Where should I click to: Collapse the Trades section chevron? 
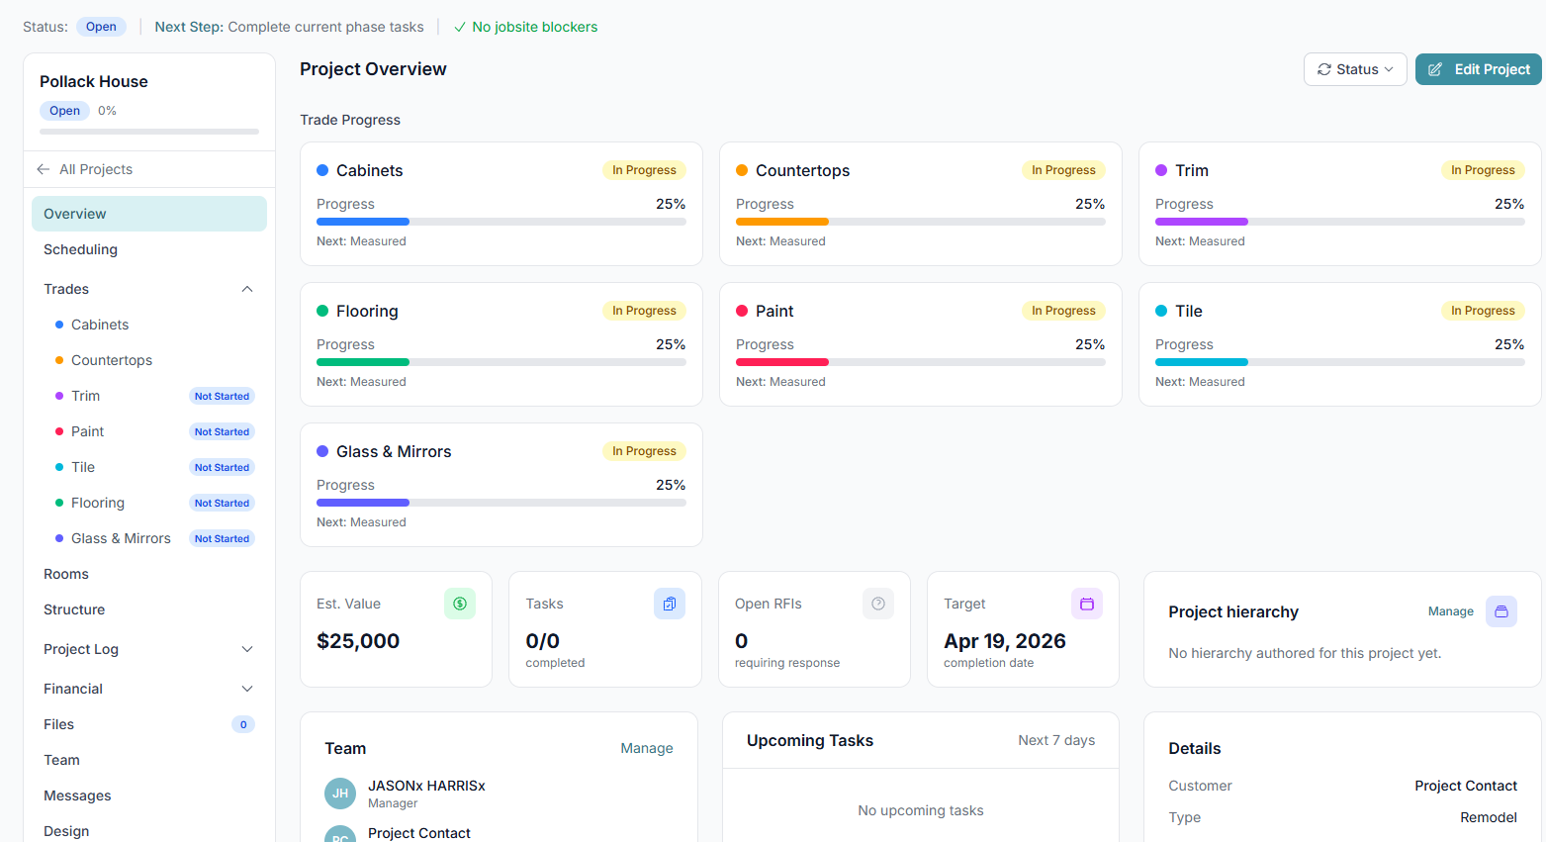[x=247, y=289]
